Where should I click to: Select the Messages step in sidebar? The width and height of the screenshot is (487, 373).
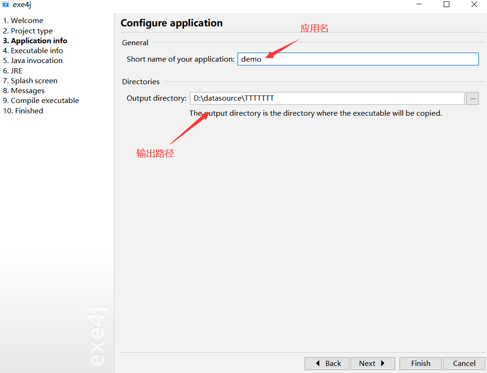[x=24, y=90]
